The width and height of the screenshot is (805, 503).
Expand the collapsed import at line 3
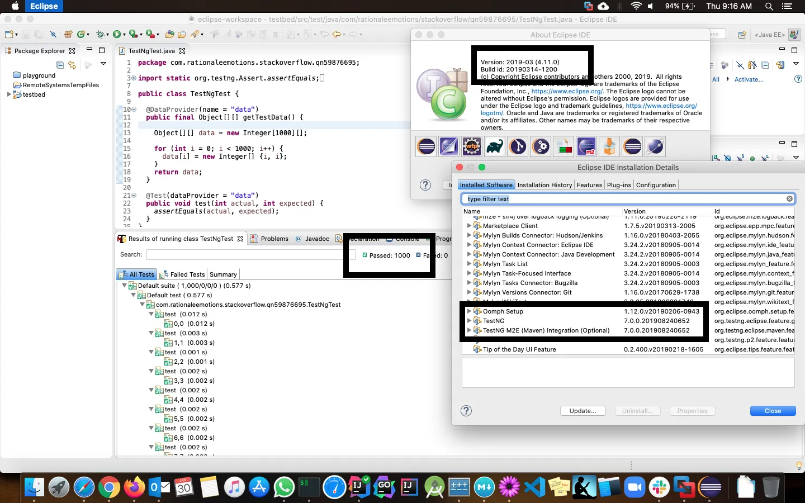pyautogui.click(x=134, y=78)
